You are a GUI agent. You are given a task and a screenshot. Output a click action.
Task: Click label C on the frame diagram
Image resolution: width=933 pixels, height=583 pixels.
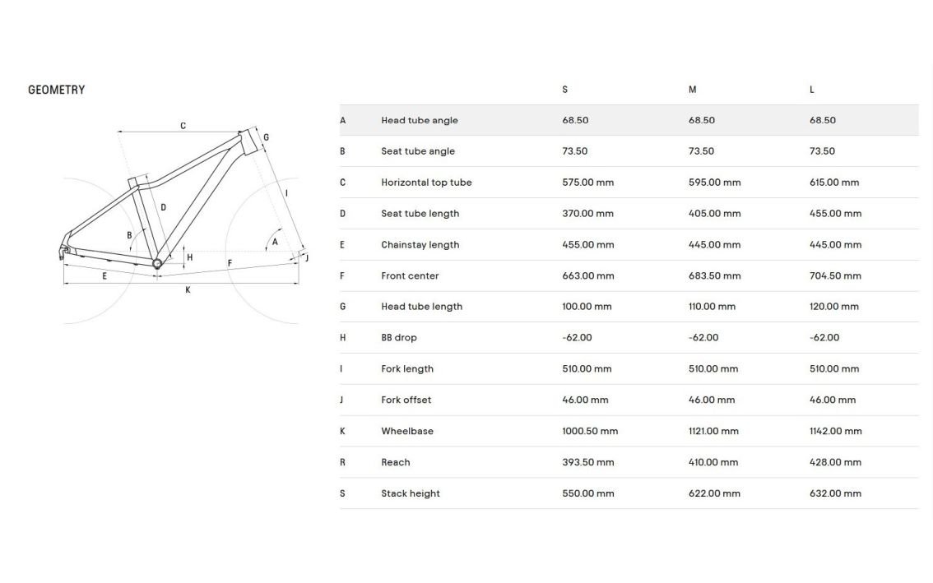pyautogui.click(x=183, y=126)
